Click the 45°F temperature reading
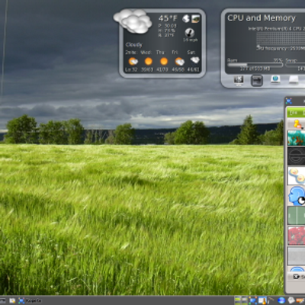 [168, 18]
